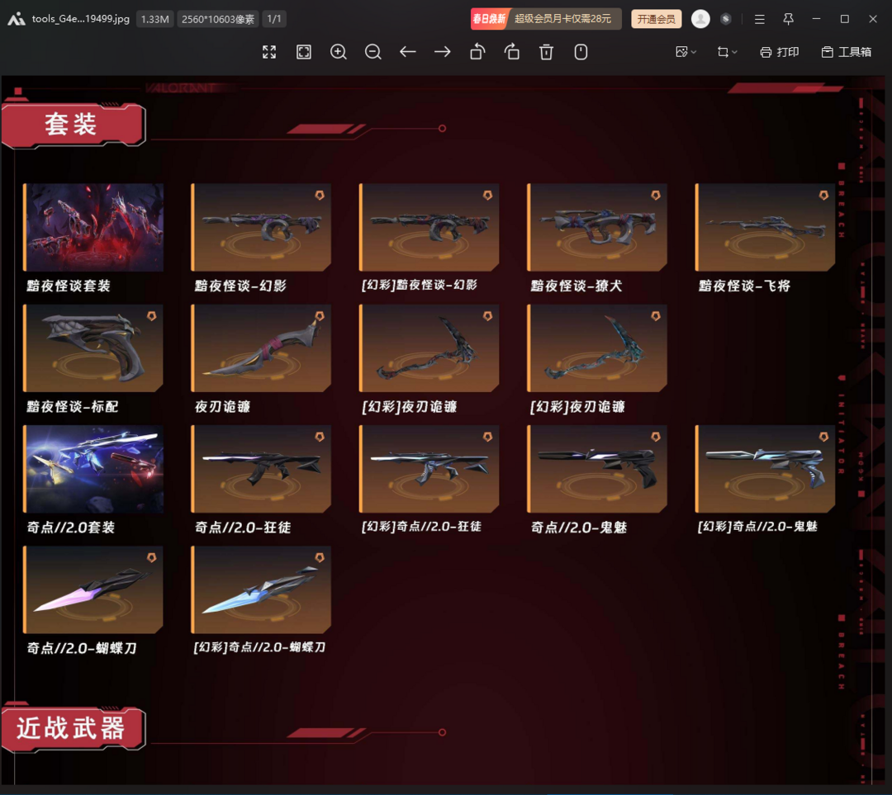The height and width of the screenshot is (795, 892).
Task: Click the mouse-shaped toolbar icon
Action: (x=581, y=52)
